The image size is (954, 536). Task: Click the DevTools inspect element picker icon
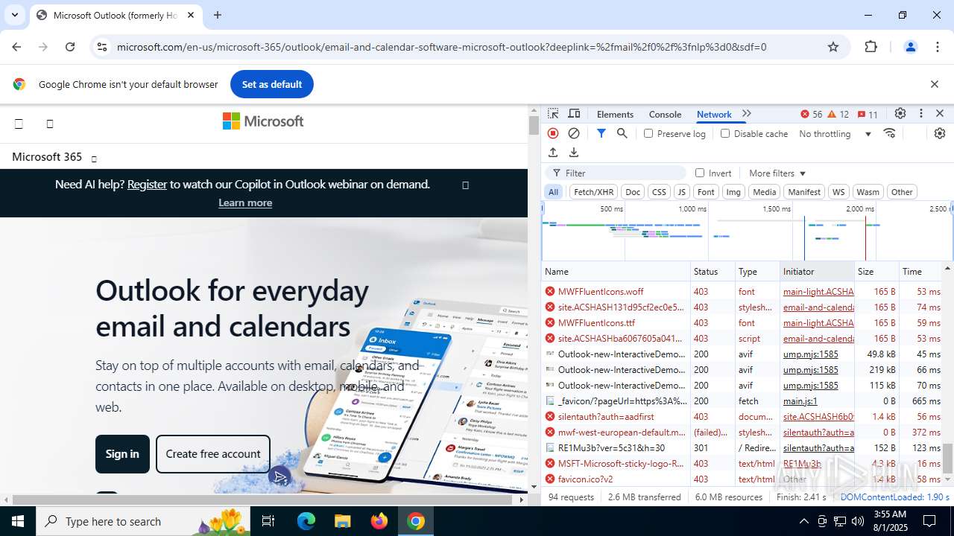(x=553, y=114)
